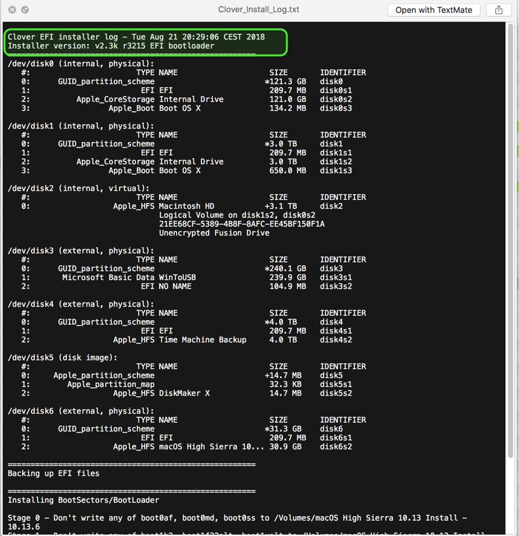
Task: Click the Macintosh HD volume name
Action: coord(186,206)
